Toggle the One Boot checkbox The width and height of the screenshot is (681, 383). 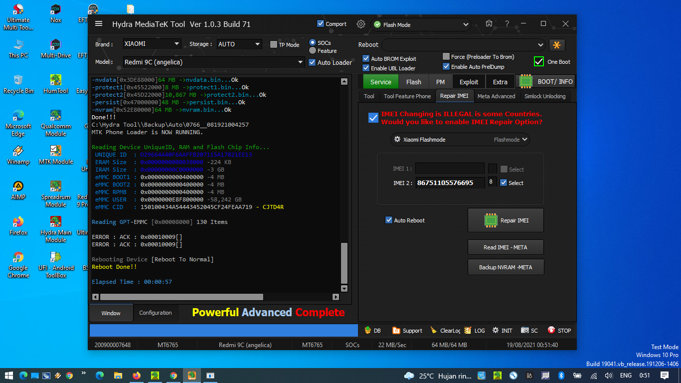click(539, 61)
